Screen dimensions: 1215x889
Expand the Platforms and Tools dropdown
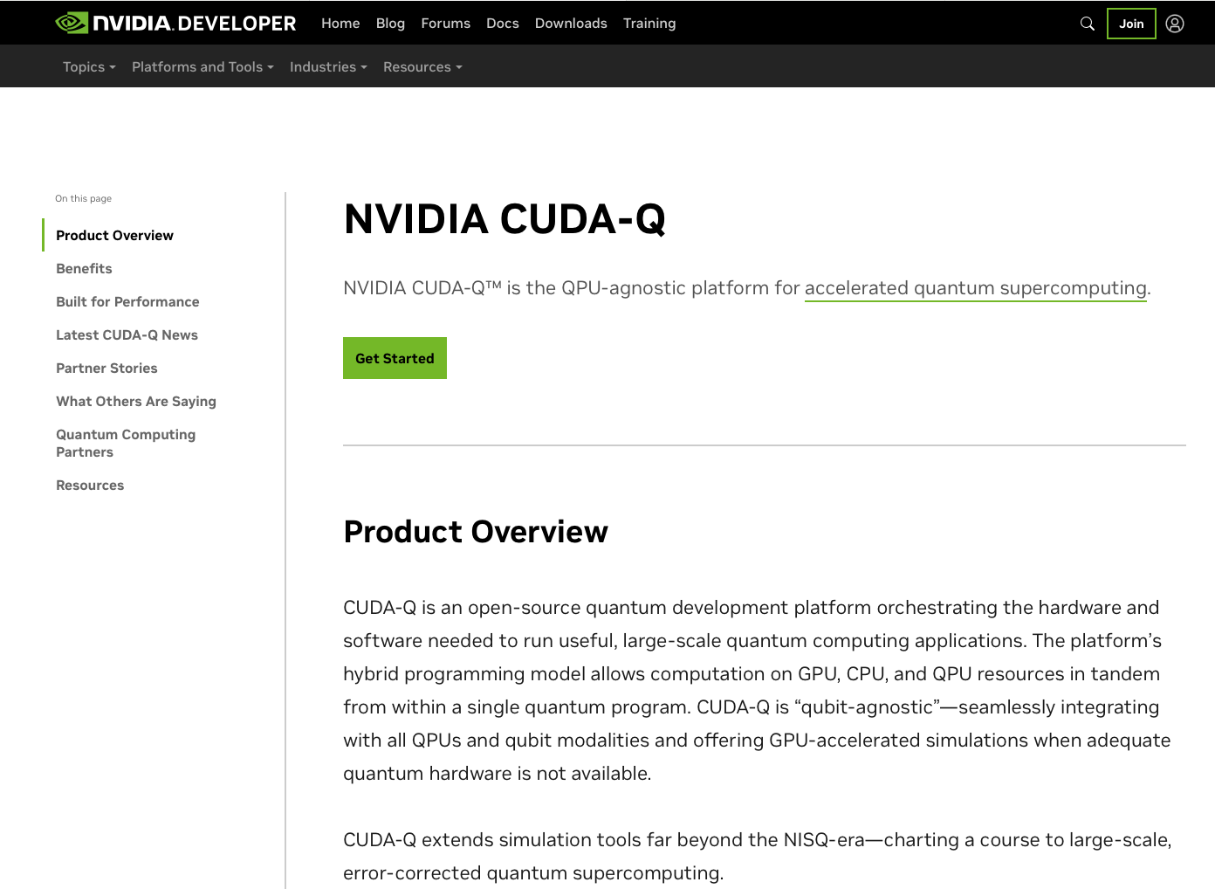pyautogui.click(x=202, y=66)
